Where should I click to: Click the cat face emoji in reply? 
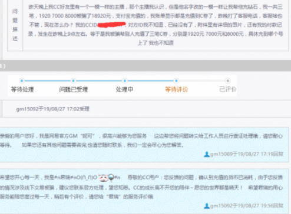[103, 178]
